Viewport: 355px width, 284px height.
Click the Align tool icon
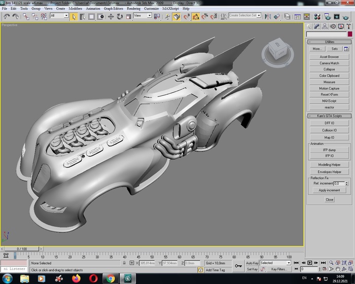(277, 17)
